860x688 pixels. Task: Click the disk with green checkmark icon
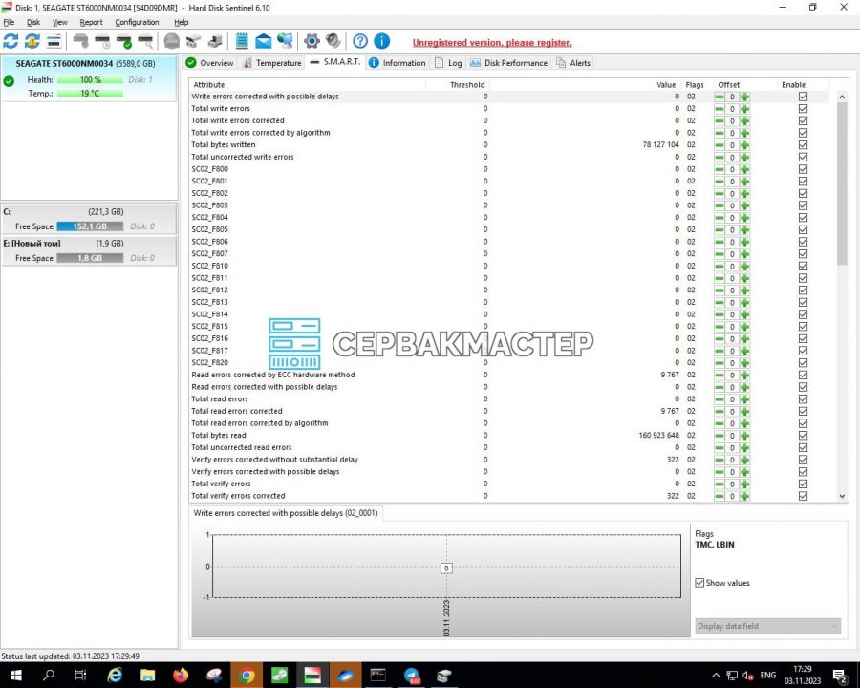(x=124, y=41)
